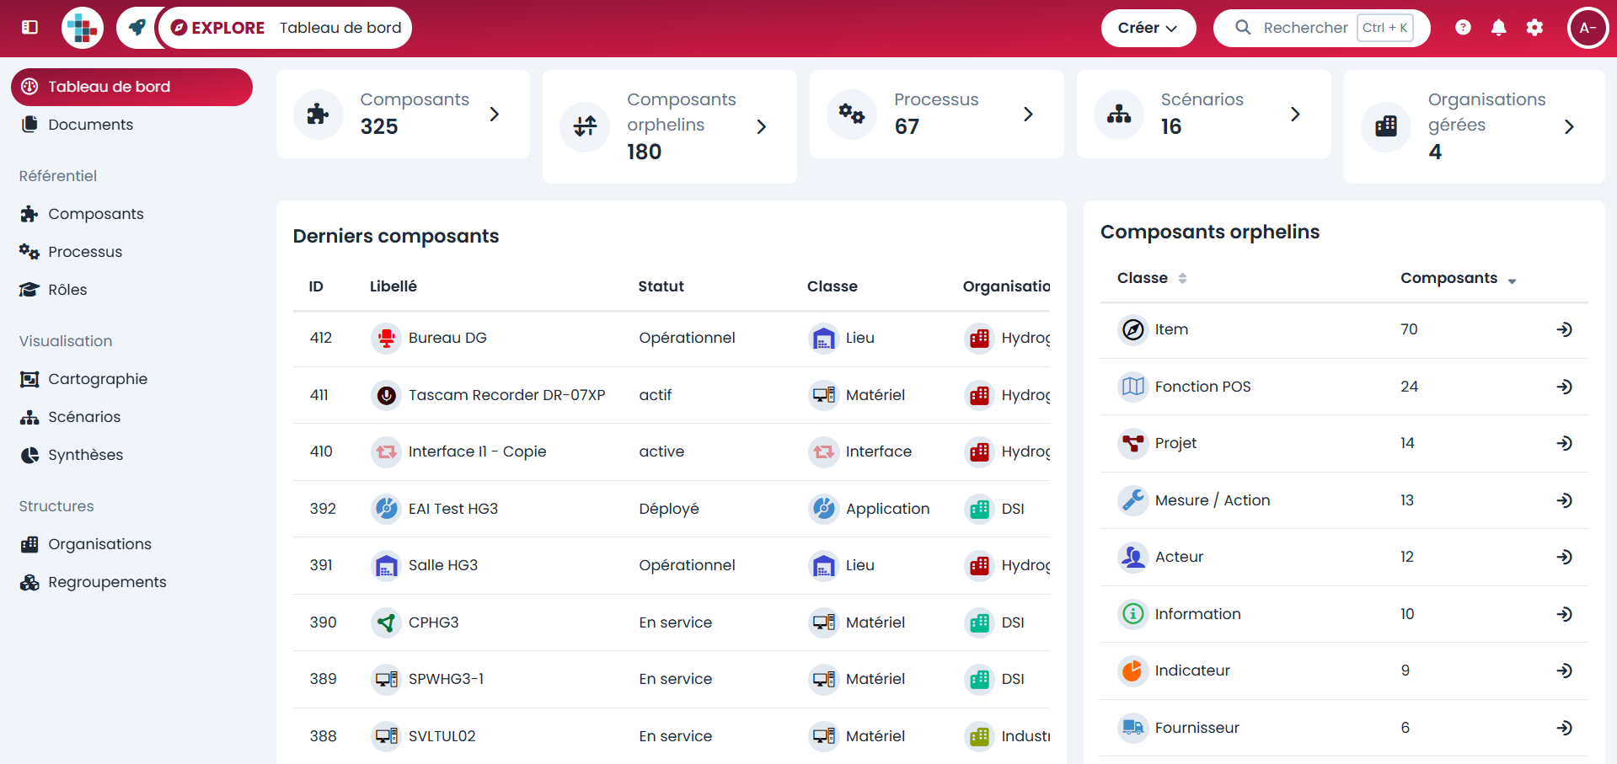Open the Acteur row arrow icon

tap(1565, 557)
